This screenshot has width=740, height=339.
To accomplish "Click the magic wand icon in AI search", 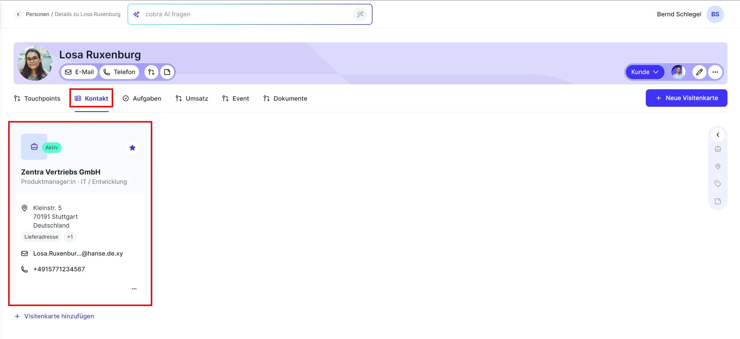I will (360, 14).
